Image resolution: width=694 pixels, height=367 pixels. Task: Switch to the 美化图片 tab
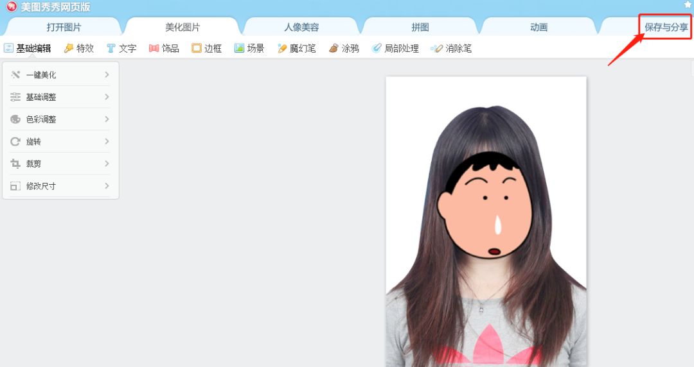coord(182,27)
